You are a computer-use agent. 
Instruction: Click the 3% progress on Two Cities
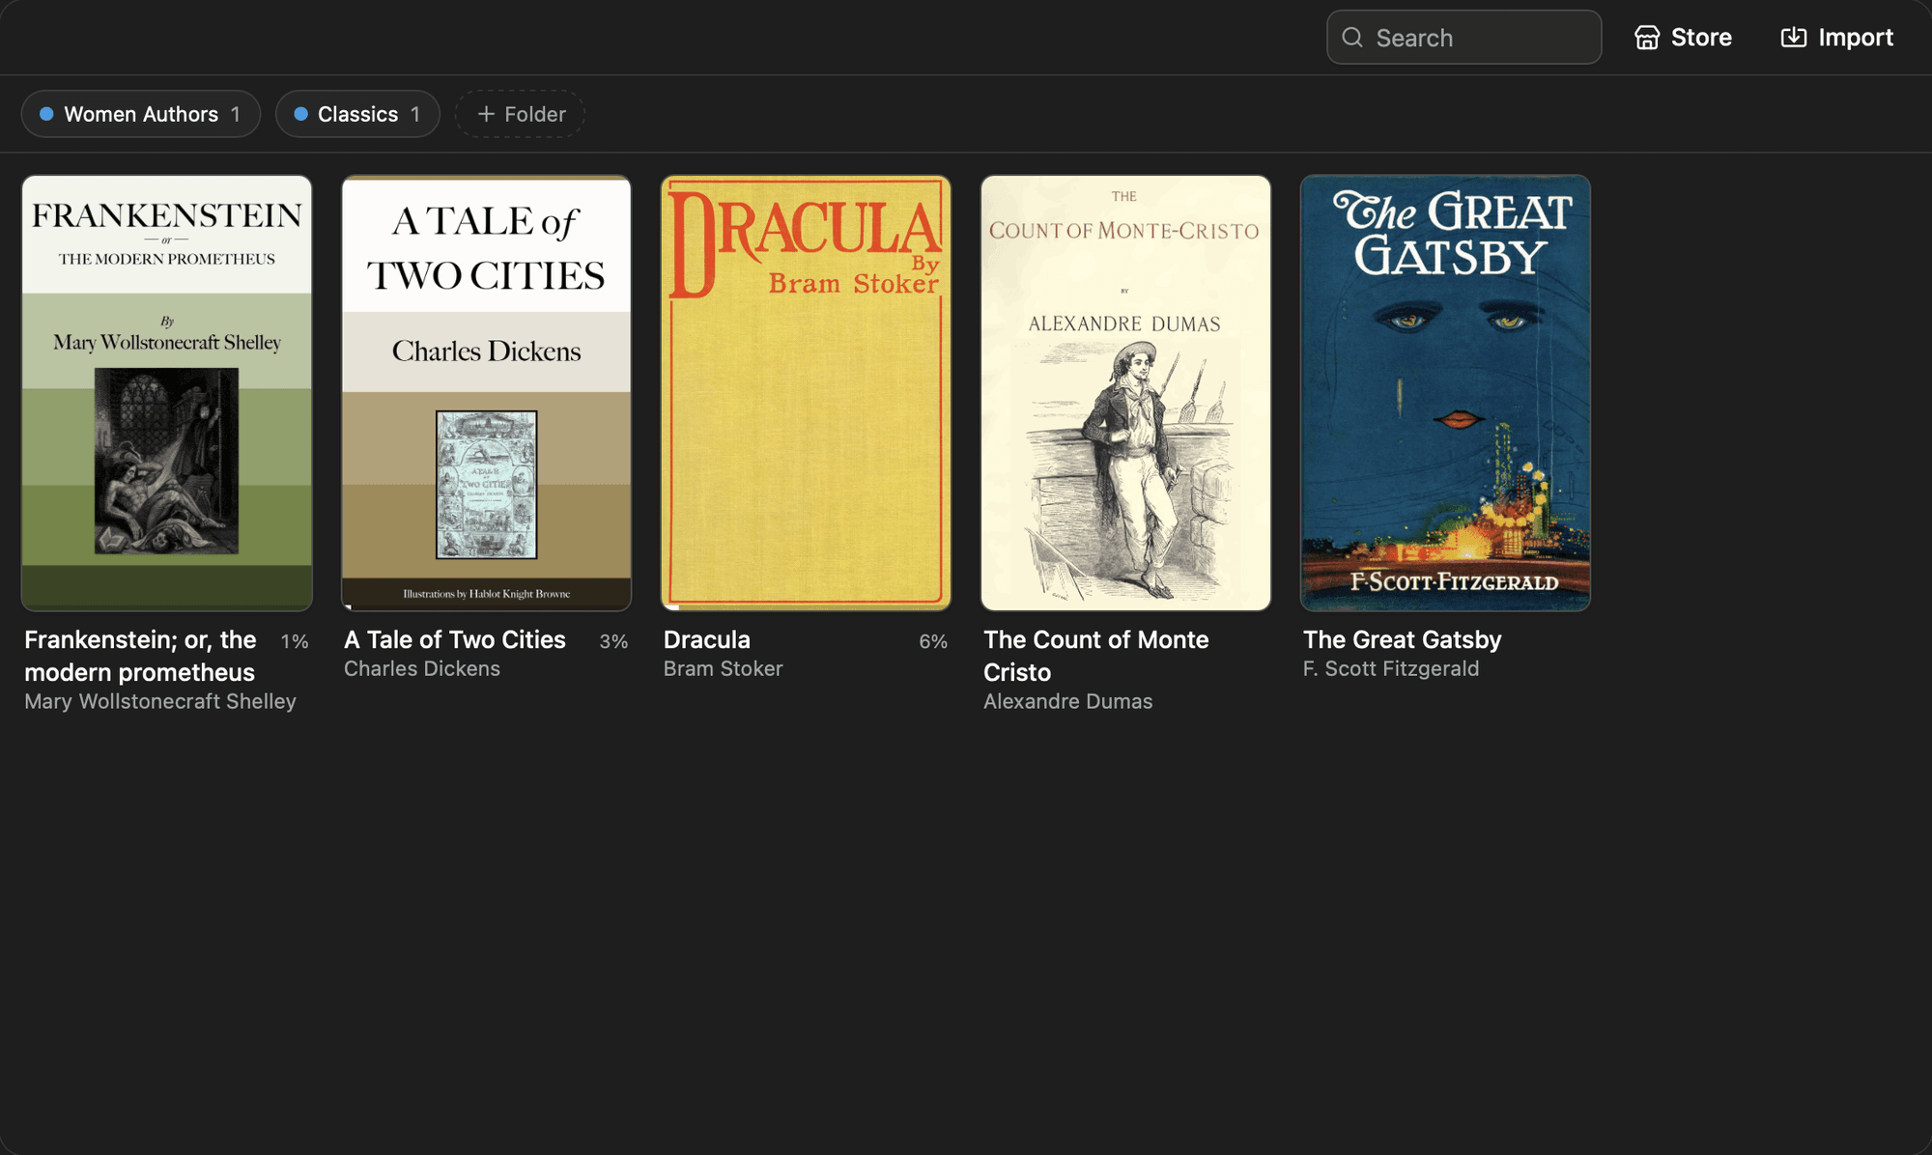pyautogui.click(x=613, y=641)
